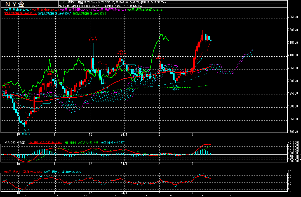Click the 009日 相対力 (終値)=64.9470 legend
The height and width of the screenshot is (197, 301).
point(62,172)
